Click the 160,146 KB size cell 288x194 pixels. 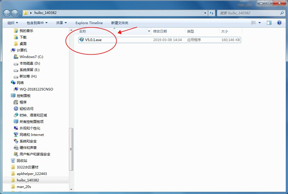230,40
